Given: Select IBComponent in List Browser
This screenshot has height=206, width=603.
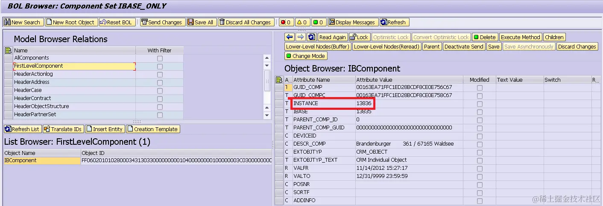Looking at the screenshot, I should coord(42,160).
